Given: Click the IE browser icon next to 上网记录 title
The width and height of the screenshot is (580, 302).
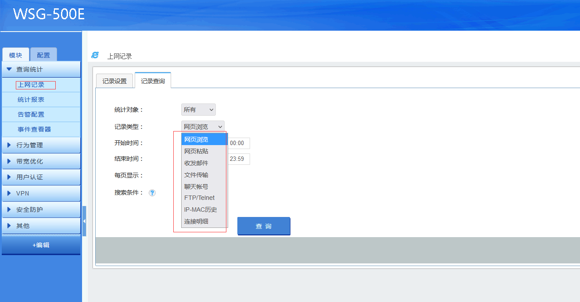Looking at the screenshot, I should coord(95,55).
